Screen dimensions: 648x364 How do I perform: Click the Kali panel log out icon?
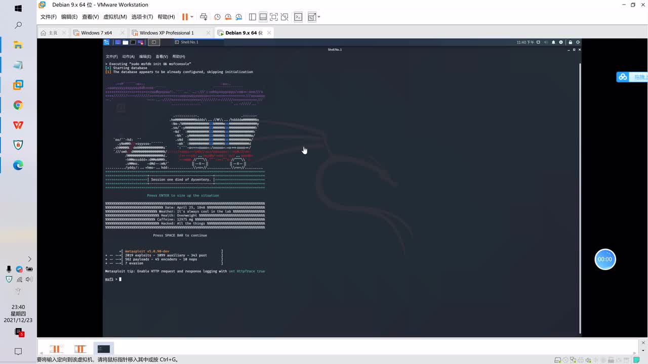(x=578, y=42)
